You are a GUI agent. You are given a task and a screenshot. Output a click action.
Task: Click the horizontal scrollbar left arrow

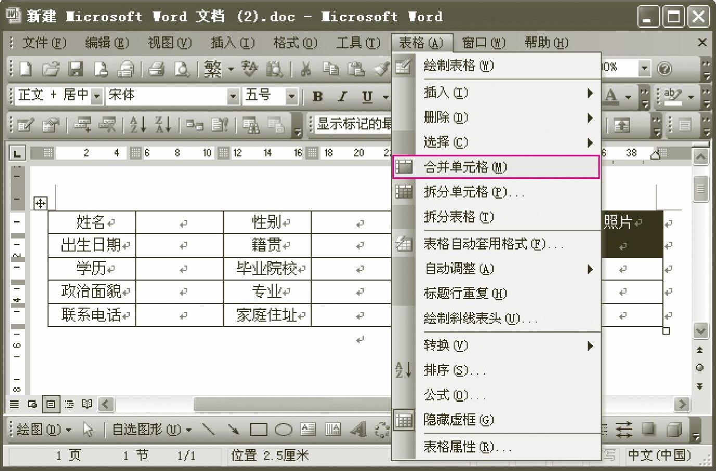point(107,404)
